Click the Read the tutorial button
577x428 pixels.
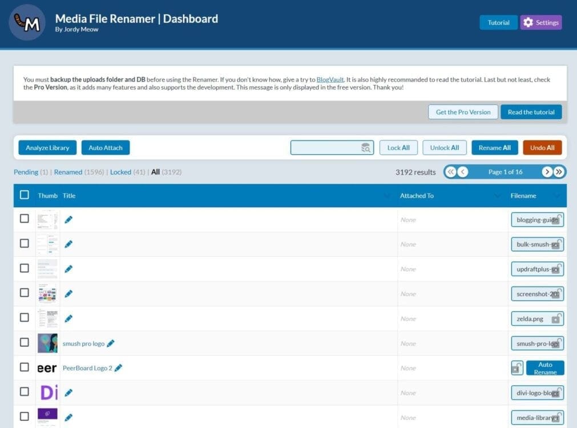point(531,112)
